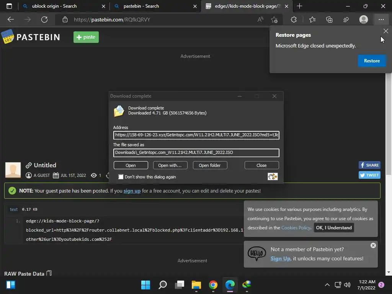Click the Forward navigation arrow

[28, 20]
